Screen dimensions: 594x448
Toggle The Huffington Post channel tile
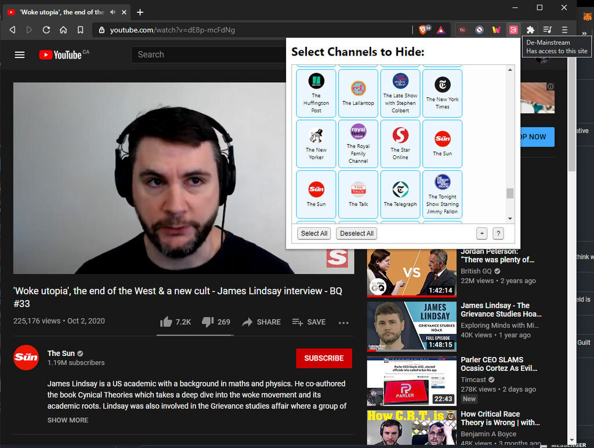click(x=316, y=93)
